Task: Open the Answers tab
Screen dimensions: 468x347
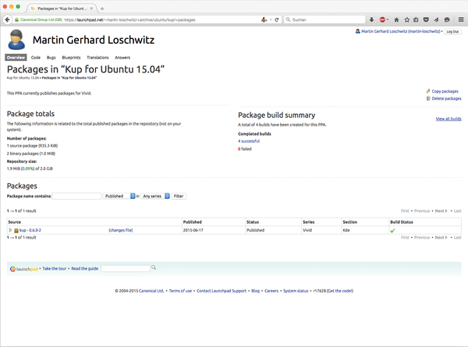Action: point(122,57)
